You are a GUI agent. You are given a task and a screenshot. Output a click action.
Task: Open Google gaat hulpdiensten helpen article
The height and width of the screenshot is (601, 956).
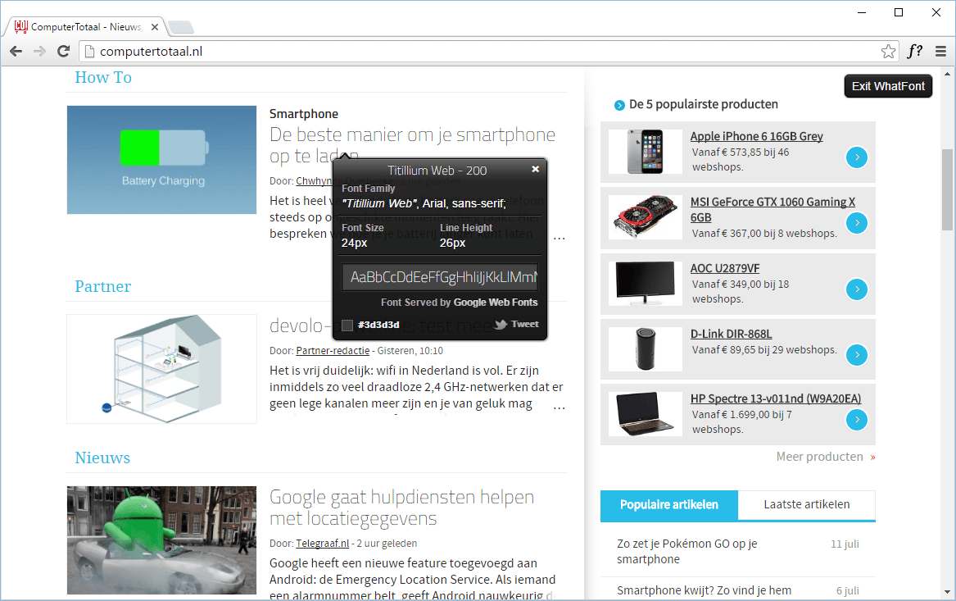[401, 508]
